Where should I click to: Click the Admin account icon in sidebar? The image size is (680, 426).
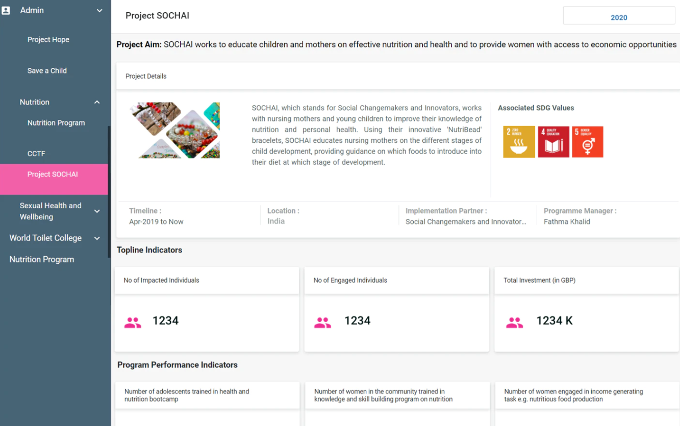[x=6, y=10]
